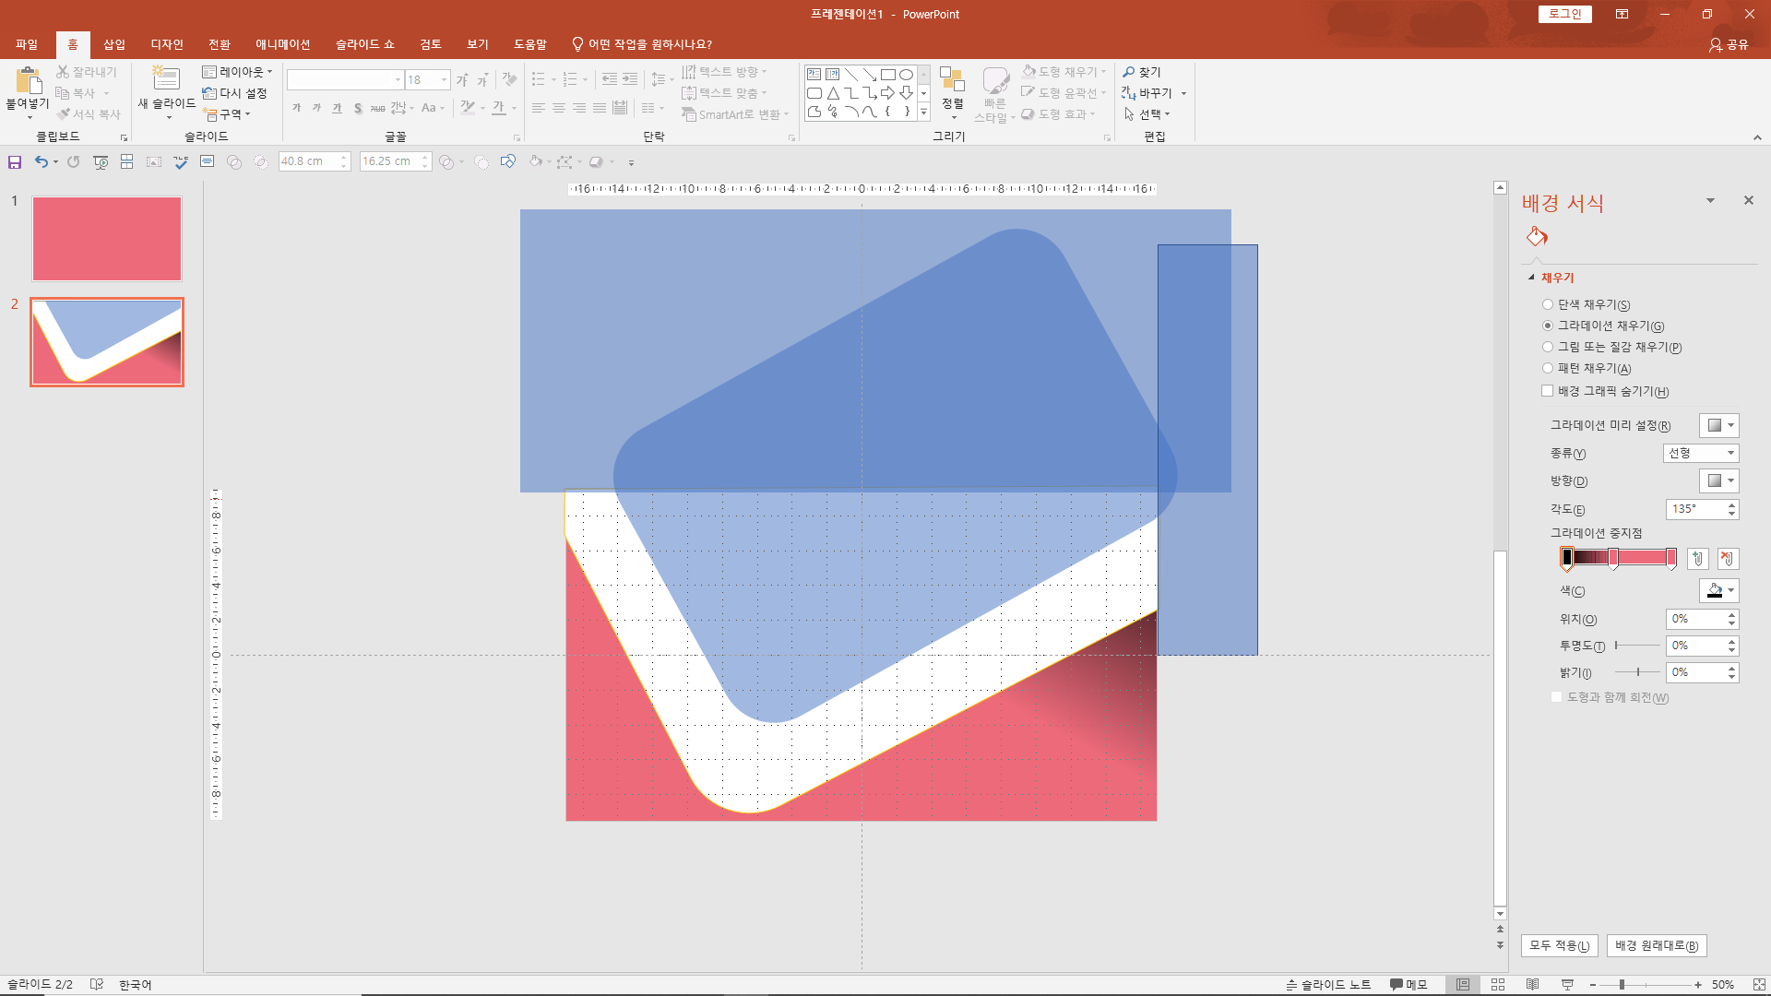The image size is (1771, 996).
Task: Open the Layout (레이아웃) dropdown
Action: [238, 72]
